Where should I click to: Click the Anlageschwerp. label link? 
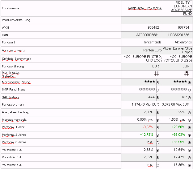14,50
